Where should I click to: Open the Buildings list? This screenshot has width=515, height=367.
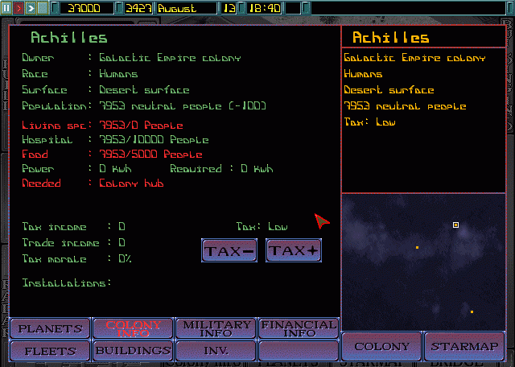(x=133, y=351)
